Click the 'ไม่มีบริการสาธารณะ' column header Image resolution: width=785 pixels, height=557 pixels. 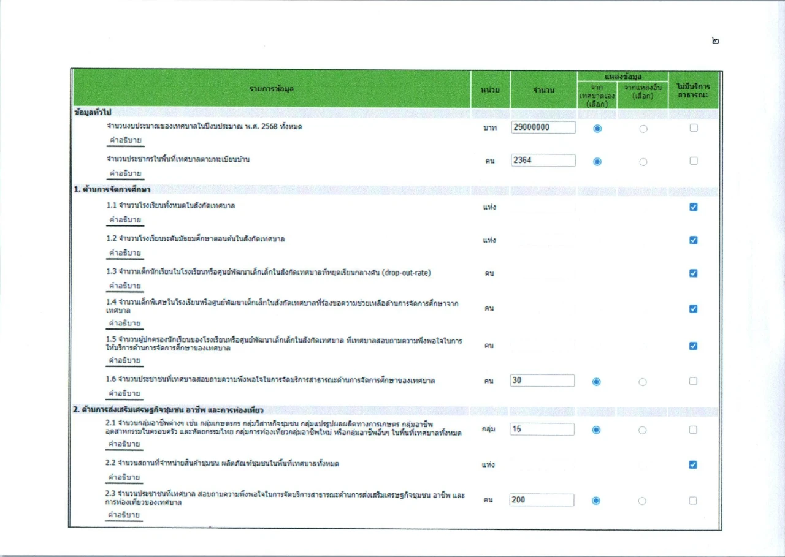(x=694, y=91)
